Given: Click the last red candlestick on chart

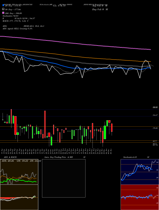Looking at the screenshot, I should pos(112,128).
